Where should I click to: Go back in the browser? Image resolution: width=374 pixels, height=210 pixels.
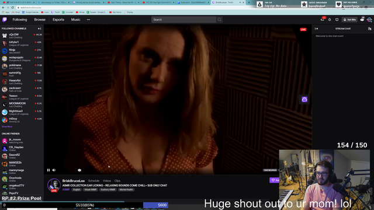pos(4,8)
